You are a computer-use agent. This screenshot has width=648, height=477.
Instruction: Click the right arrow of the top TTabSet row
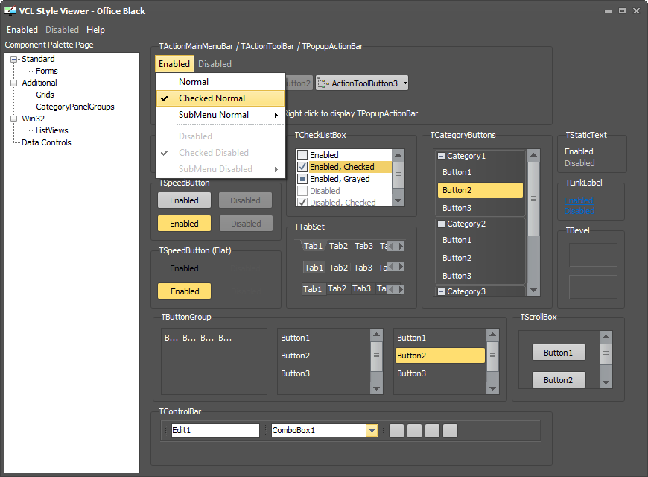[x=401, y=246]
